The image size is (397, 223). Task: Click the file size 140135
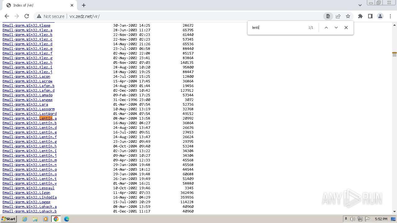point(187,63)
